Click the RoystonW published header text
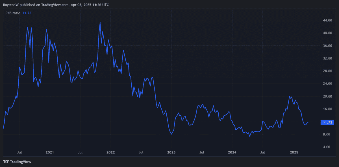The width and height of the screenshot is (339, 167). [56, 5]
